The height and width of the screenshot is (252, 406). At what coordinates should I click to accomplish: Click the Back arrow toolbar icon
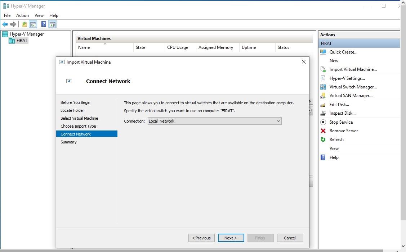(x=5, y=24)
